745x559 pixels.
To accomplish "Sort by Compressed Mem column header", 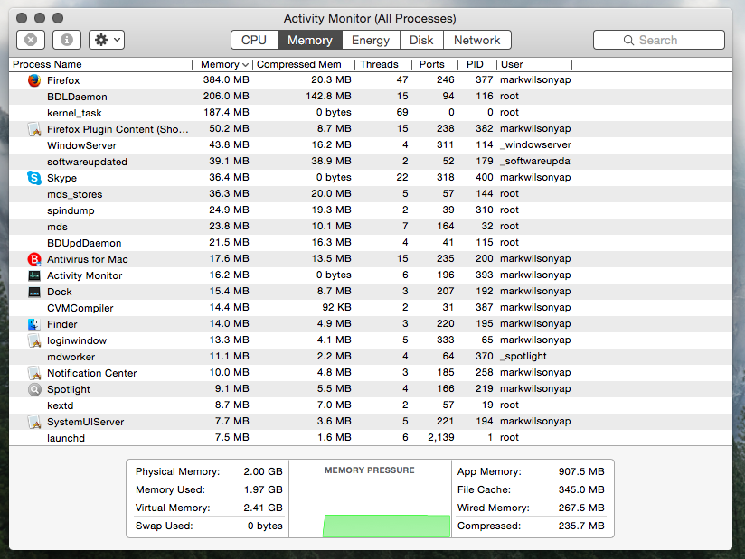I will [304, 64].
